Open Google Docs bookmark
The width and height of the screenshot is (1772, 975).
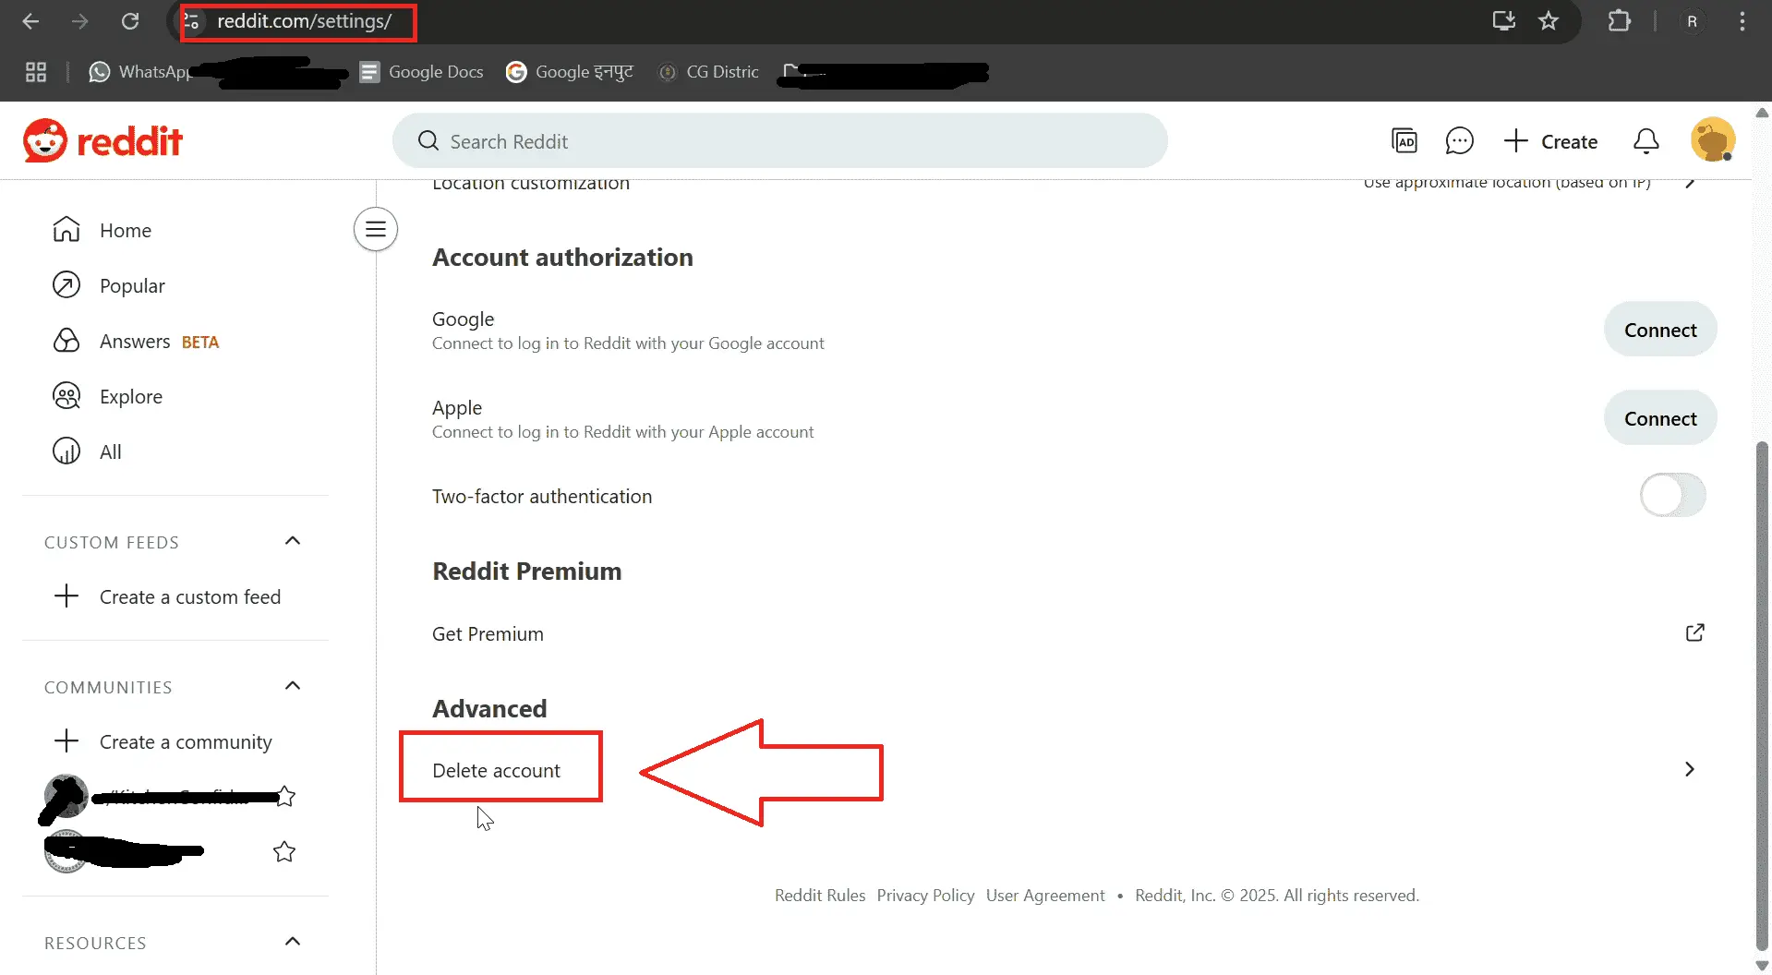[x=421, y=72]
